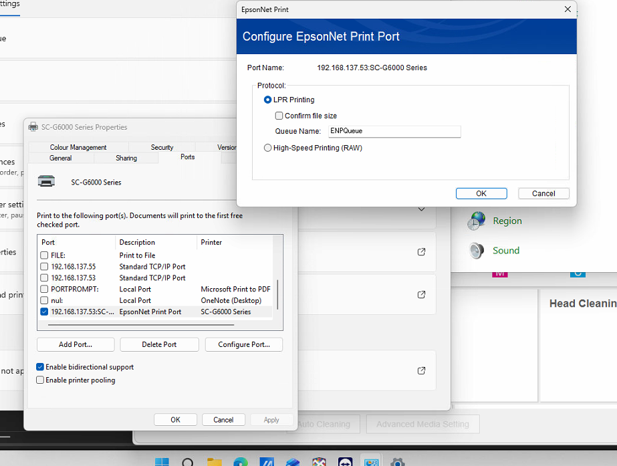
Task: Click the Description column header
Action: pyautogui.click(x=156, y=242)
